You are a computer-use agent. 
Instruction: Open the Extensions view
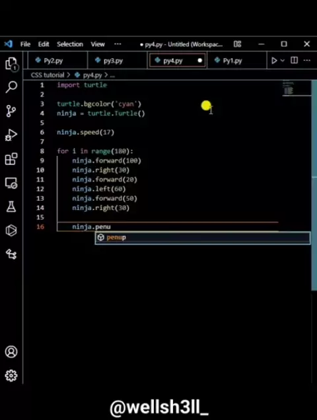pyautogui.click(x=11, y=159)
